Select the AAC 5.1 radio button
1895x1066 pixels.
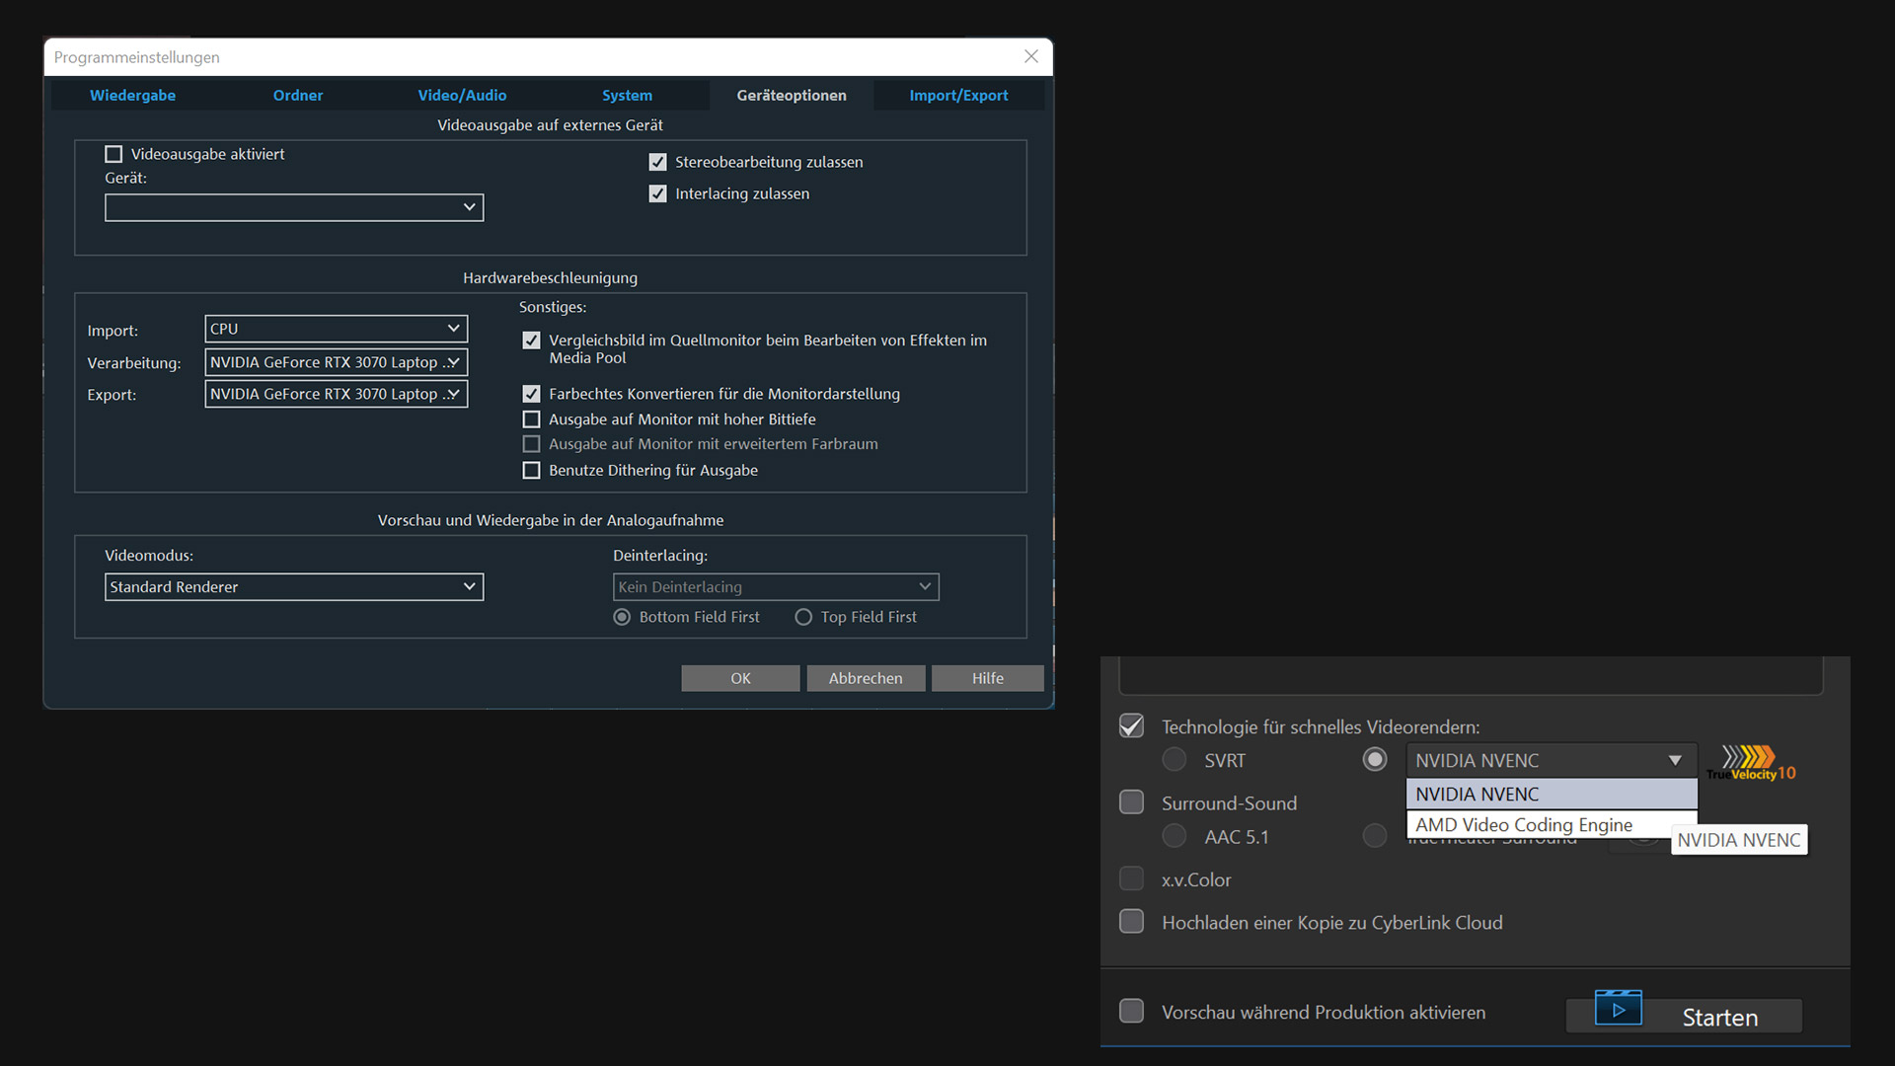click(x=1174, y=836)
